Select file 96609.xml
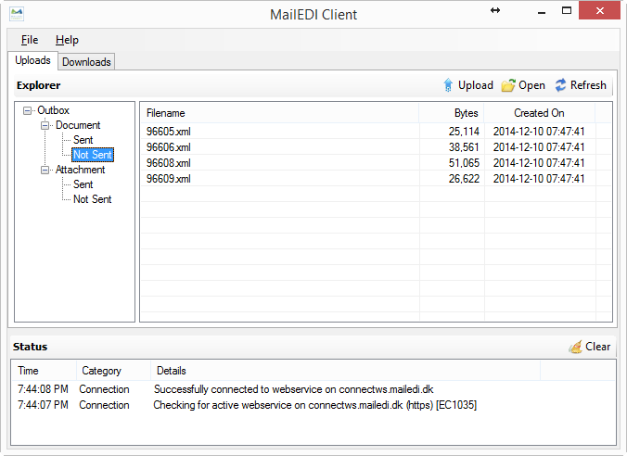Screen dimensions: 627x456 169,179
